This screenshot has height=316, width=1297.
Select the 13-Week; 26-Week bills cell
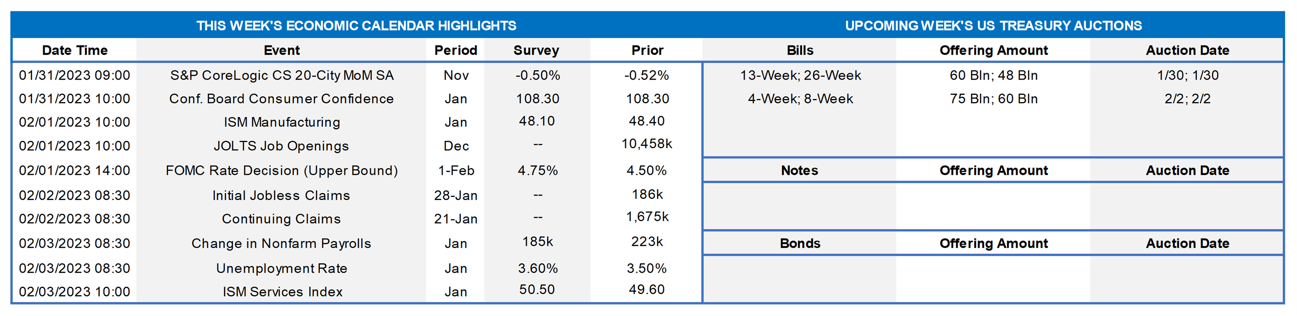pyautogui.click(x=800, y=75)
